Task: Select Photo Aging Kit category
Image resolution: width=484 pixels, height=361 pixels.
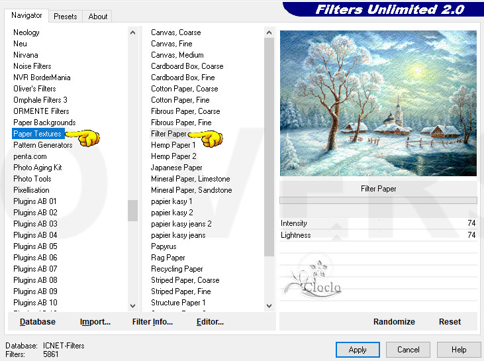Action: (38, 168)
